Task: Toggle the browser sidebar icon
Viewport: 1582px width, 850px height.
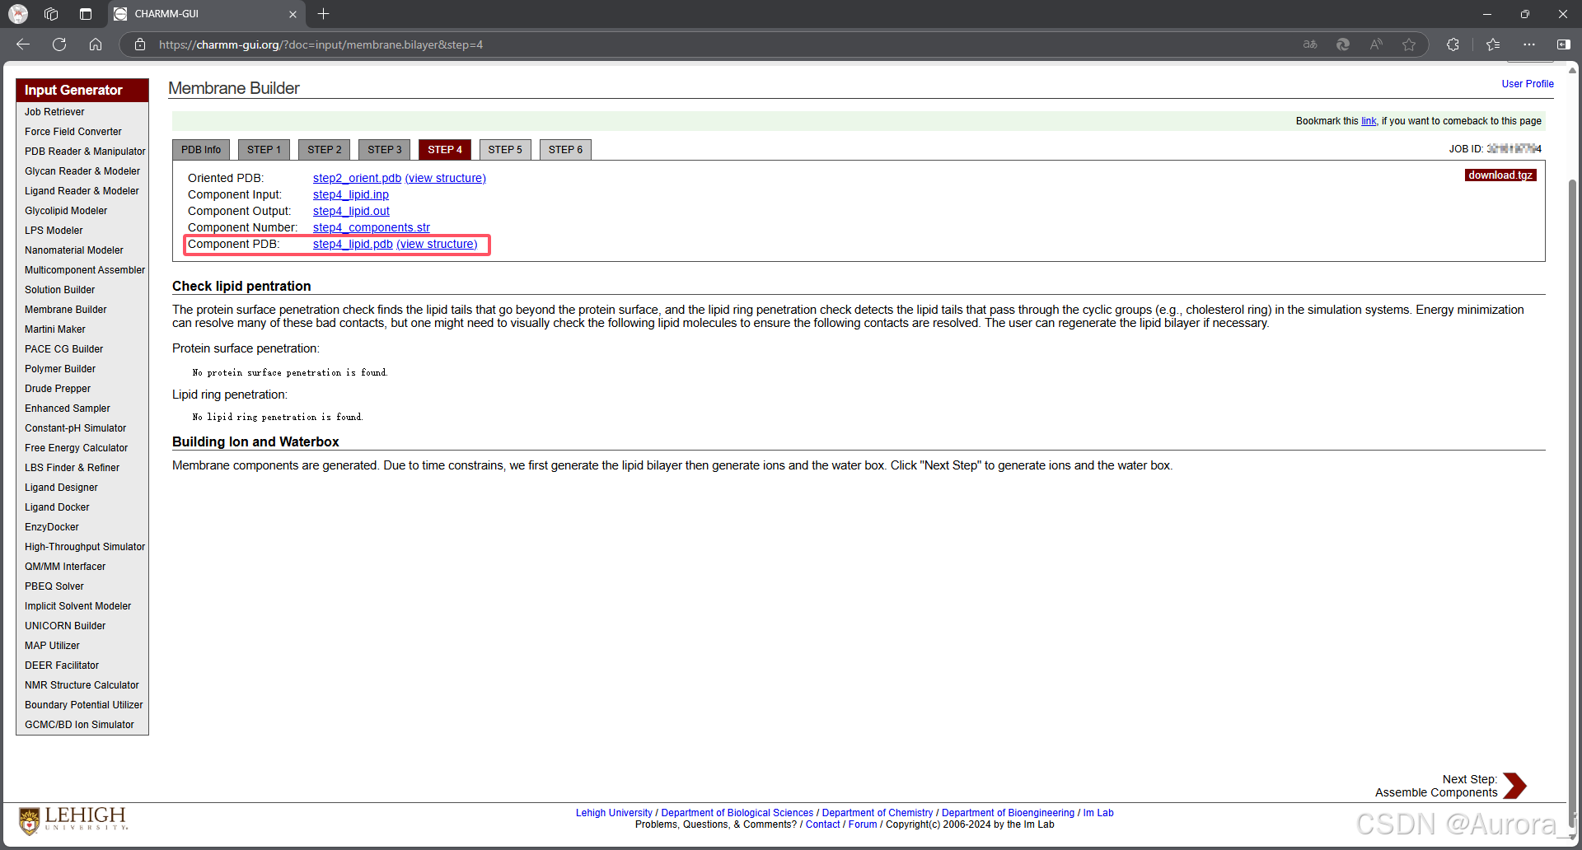Action: tap(1563, 44)
